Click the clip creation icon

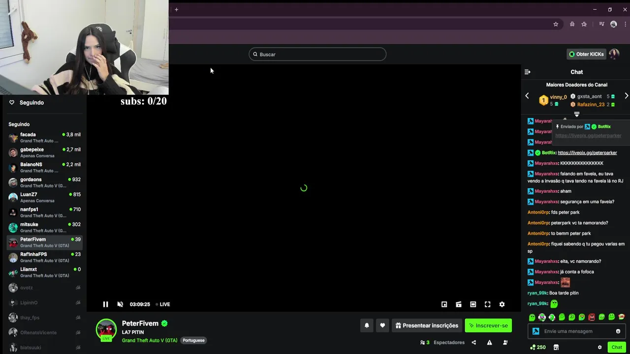tap(458, 304)
